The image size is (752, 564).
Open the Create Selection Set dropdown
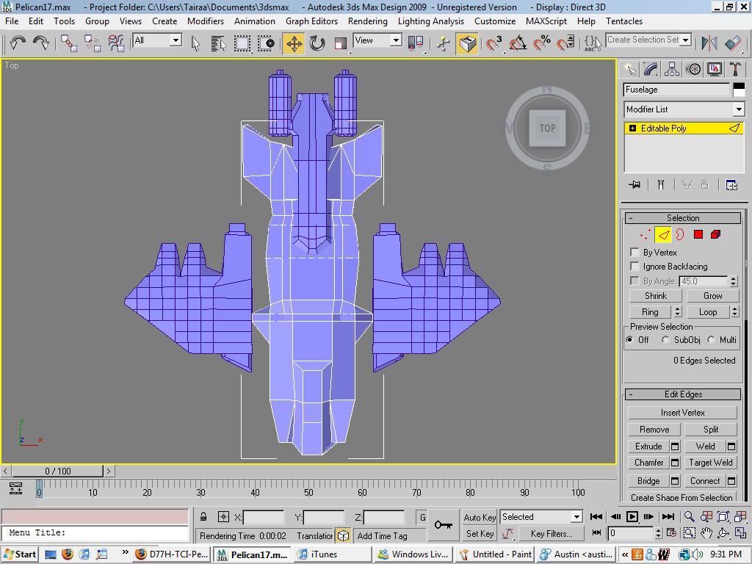pos(648,40)
